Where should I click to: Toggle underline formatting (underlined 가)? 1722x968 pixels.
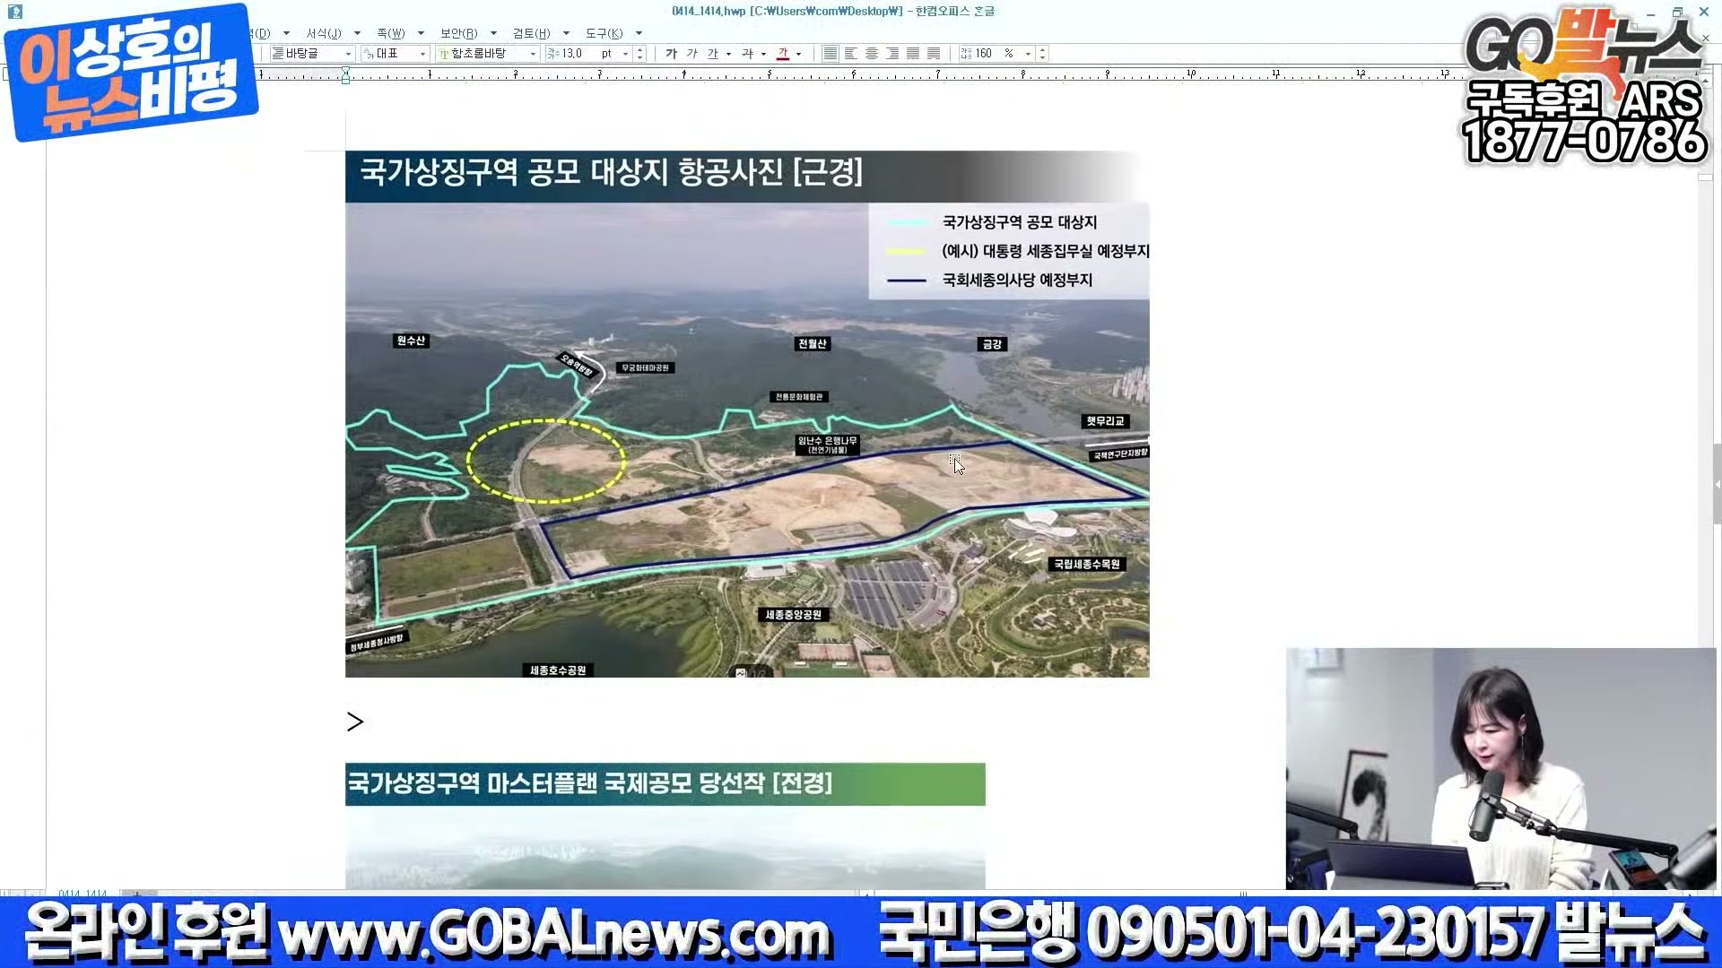coord(712,54)
